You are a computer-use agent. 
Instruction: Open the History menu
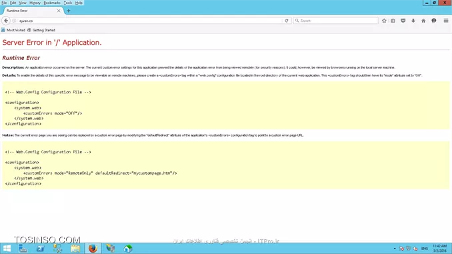tap(35, 3)
